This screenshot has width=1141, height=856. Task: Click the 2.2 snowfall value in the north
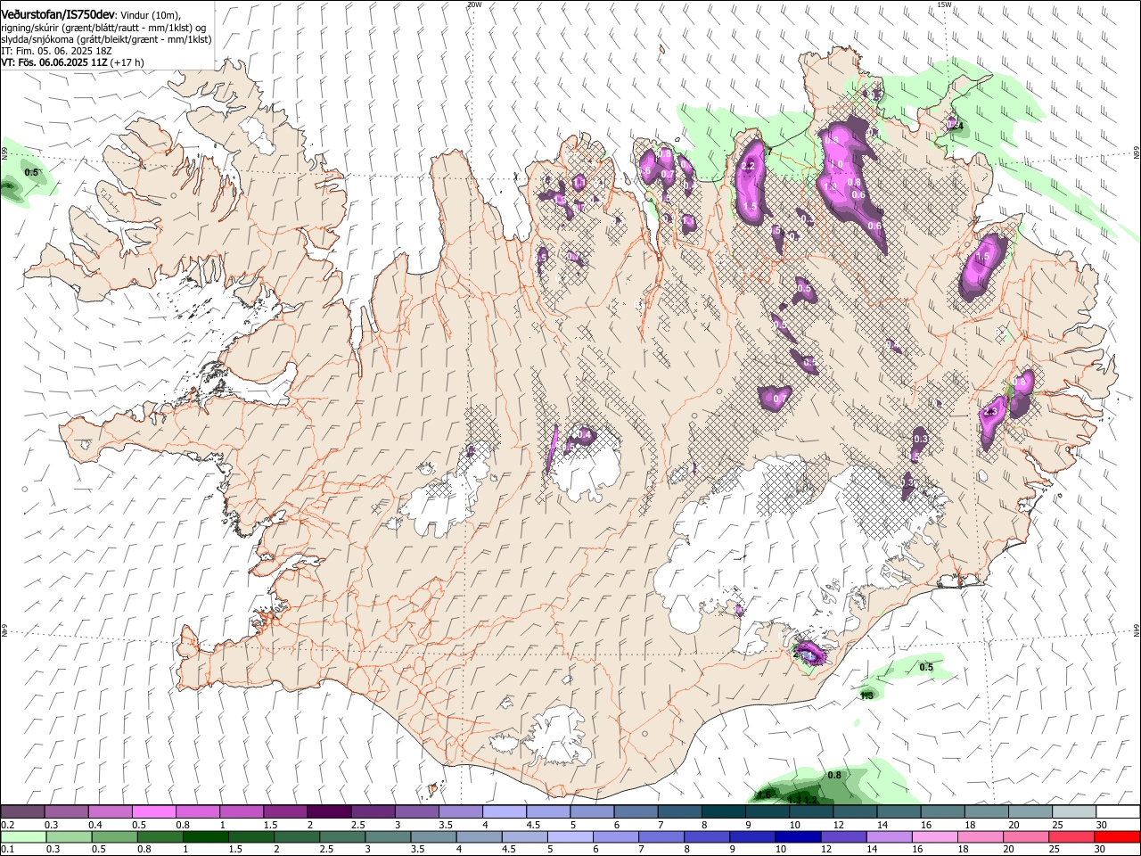tap(748, 166)
